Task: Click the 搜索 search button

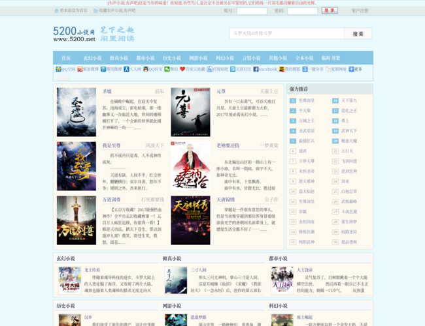Action: pyautogui.click(x=358, y=33)
